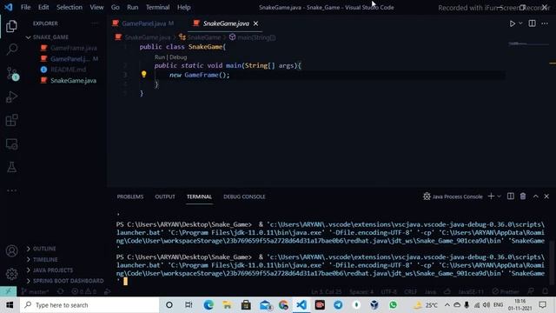Open the Go menu
This screenshot has height=313, width=556.
[116, 7]
